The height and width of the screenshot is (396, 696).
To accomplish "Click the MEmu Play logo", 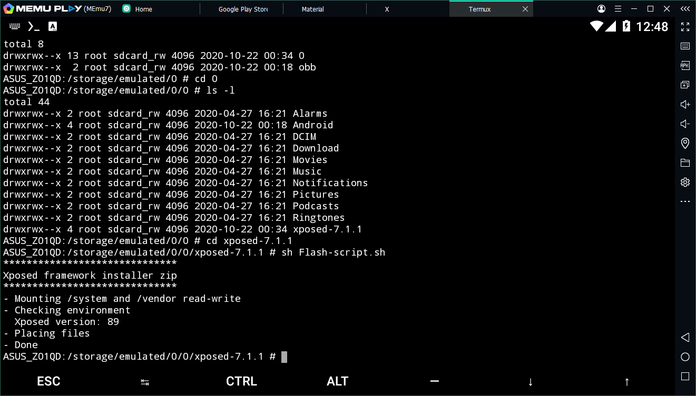I will point(43,8).
